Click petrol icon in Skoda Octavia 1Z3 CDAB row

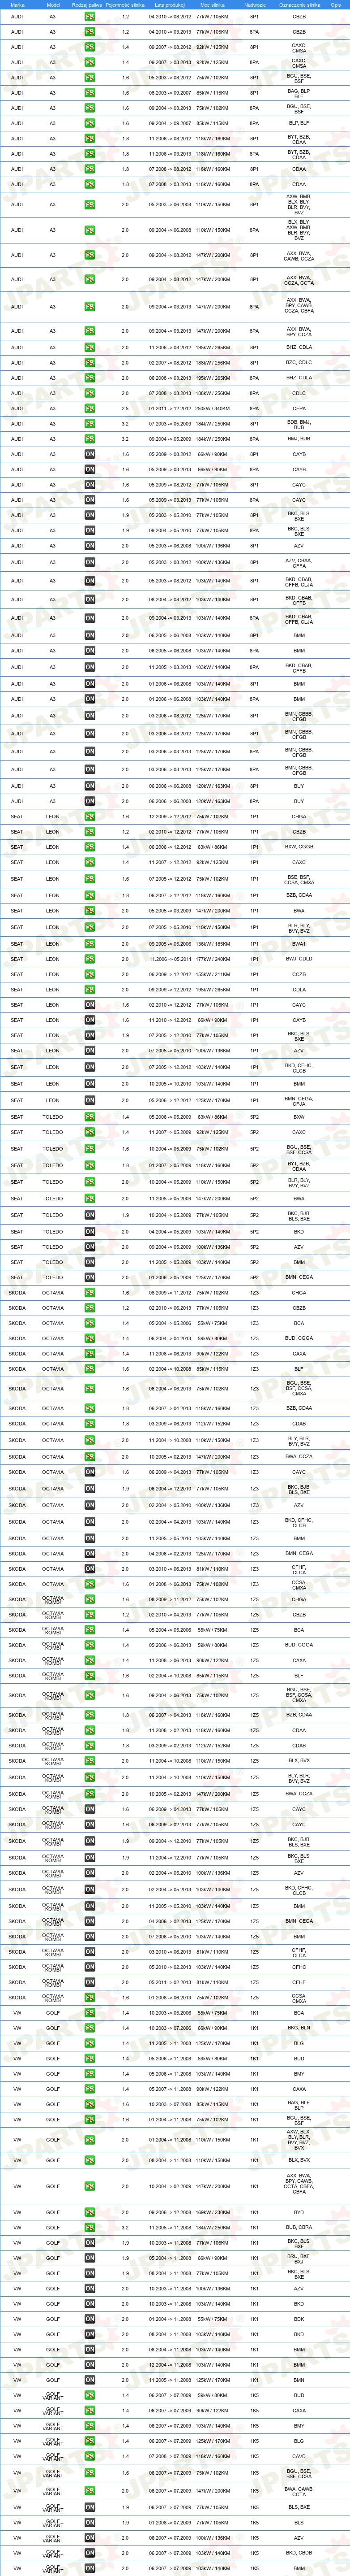click(x=90, y=1424)
